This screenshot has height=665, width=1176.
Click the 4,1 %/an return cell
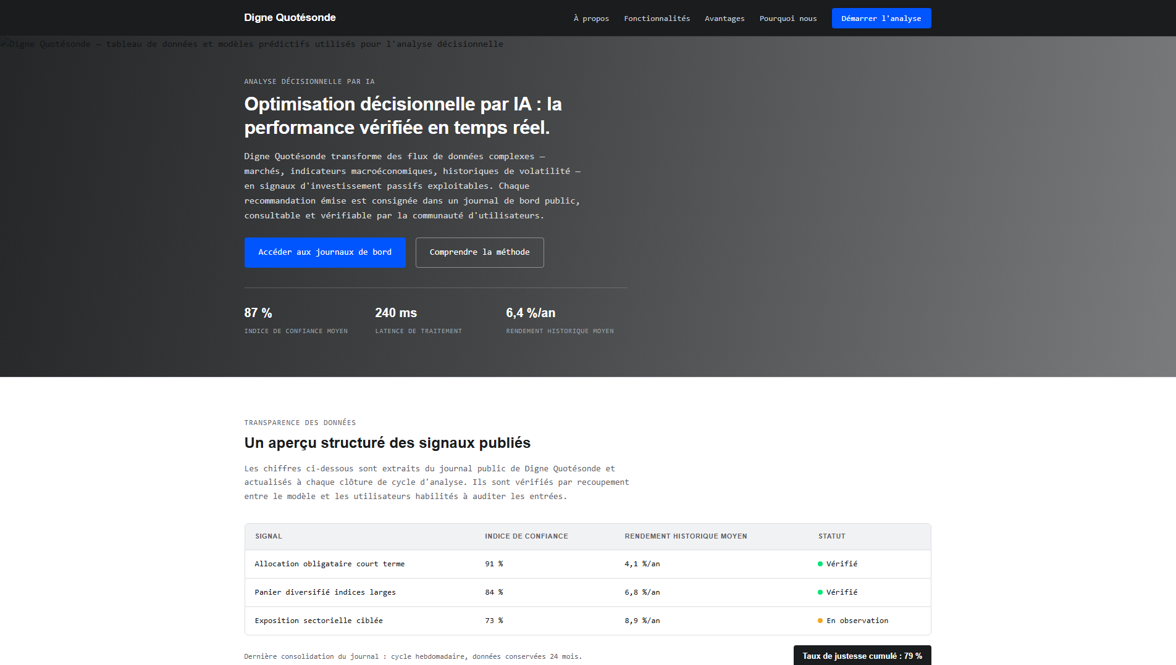(642, 564)
